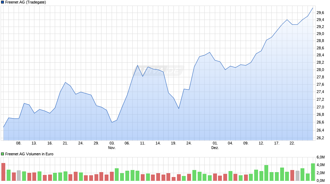Click the 13. date label
The image size is (330, 184).
[x=34, y=143]
